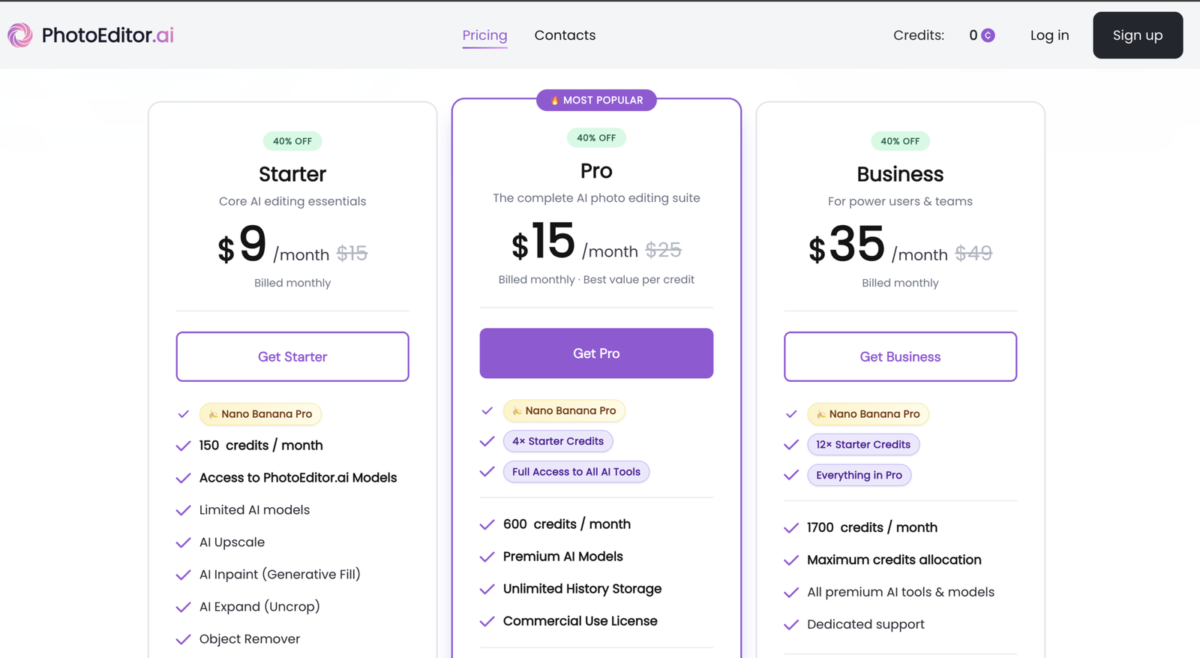
Task: Click checkmark beside Dedicated support
Action: (x=790, y=624)
